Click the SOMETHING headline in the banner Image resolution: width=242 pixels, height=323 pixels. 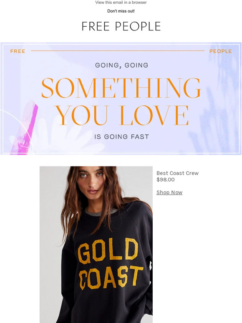121,88
